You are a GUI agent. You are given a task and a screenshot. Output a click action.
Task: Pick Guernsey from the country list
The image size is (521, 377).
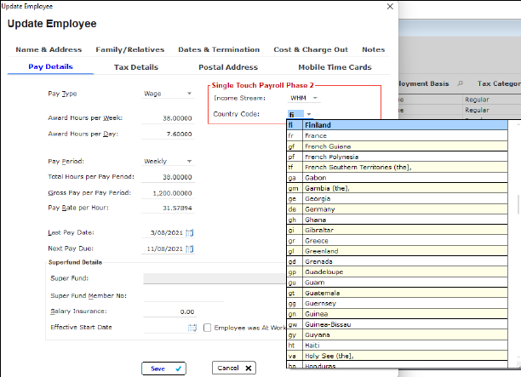pyautogui.click(x=397, y=304)
